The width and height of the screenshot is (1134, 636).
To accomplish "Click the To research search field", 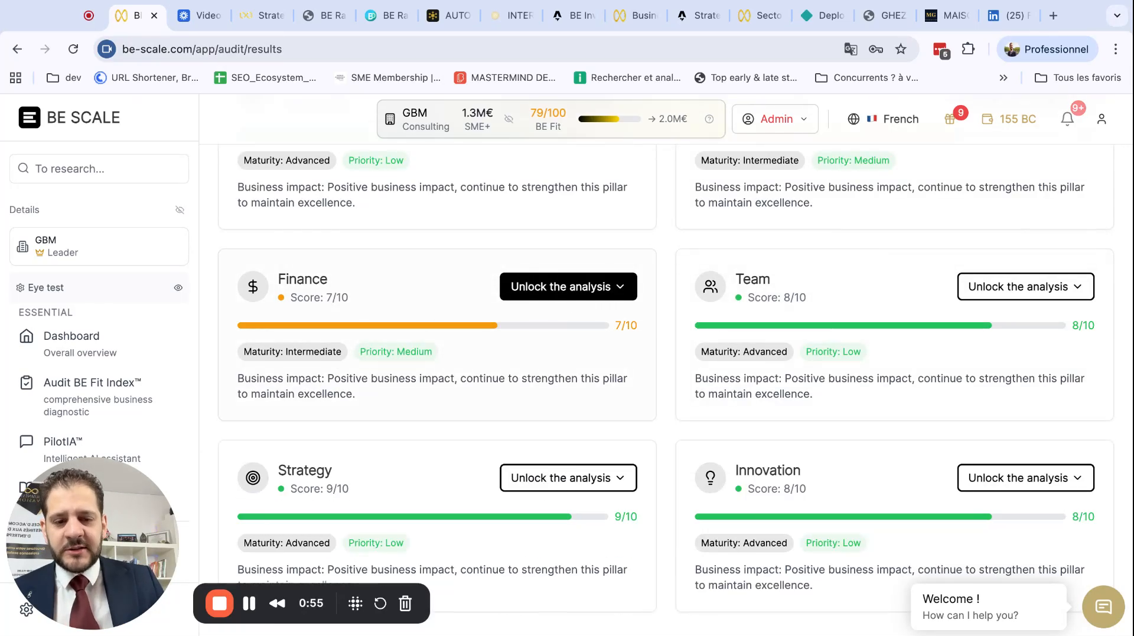I will 99,169.
